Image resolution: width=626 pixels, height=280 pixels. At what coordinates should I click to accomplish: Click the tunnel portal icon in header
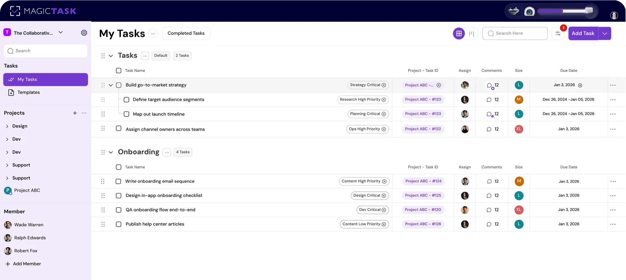[529, 12]
